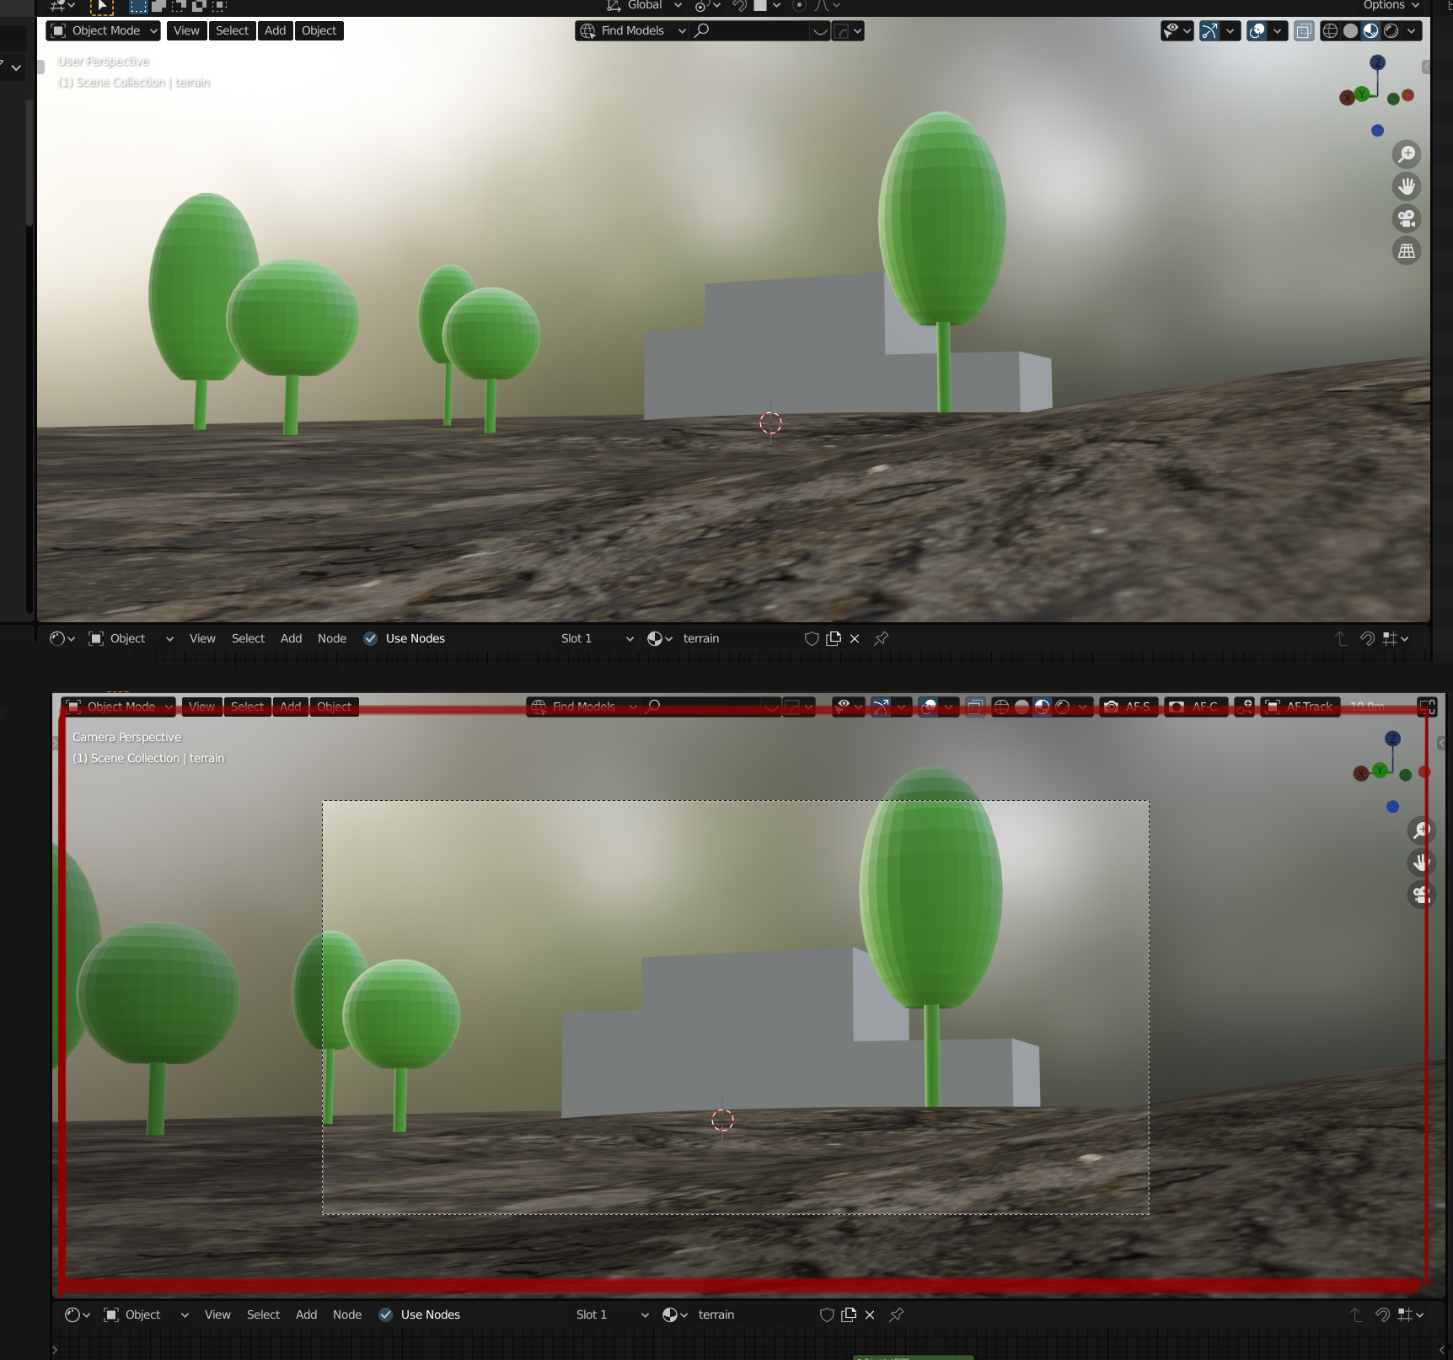
Task: Open the Object Mode dropdown in the top viewport
Action: click(103, 31)
